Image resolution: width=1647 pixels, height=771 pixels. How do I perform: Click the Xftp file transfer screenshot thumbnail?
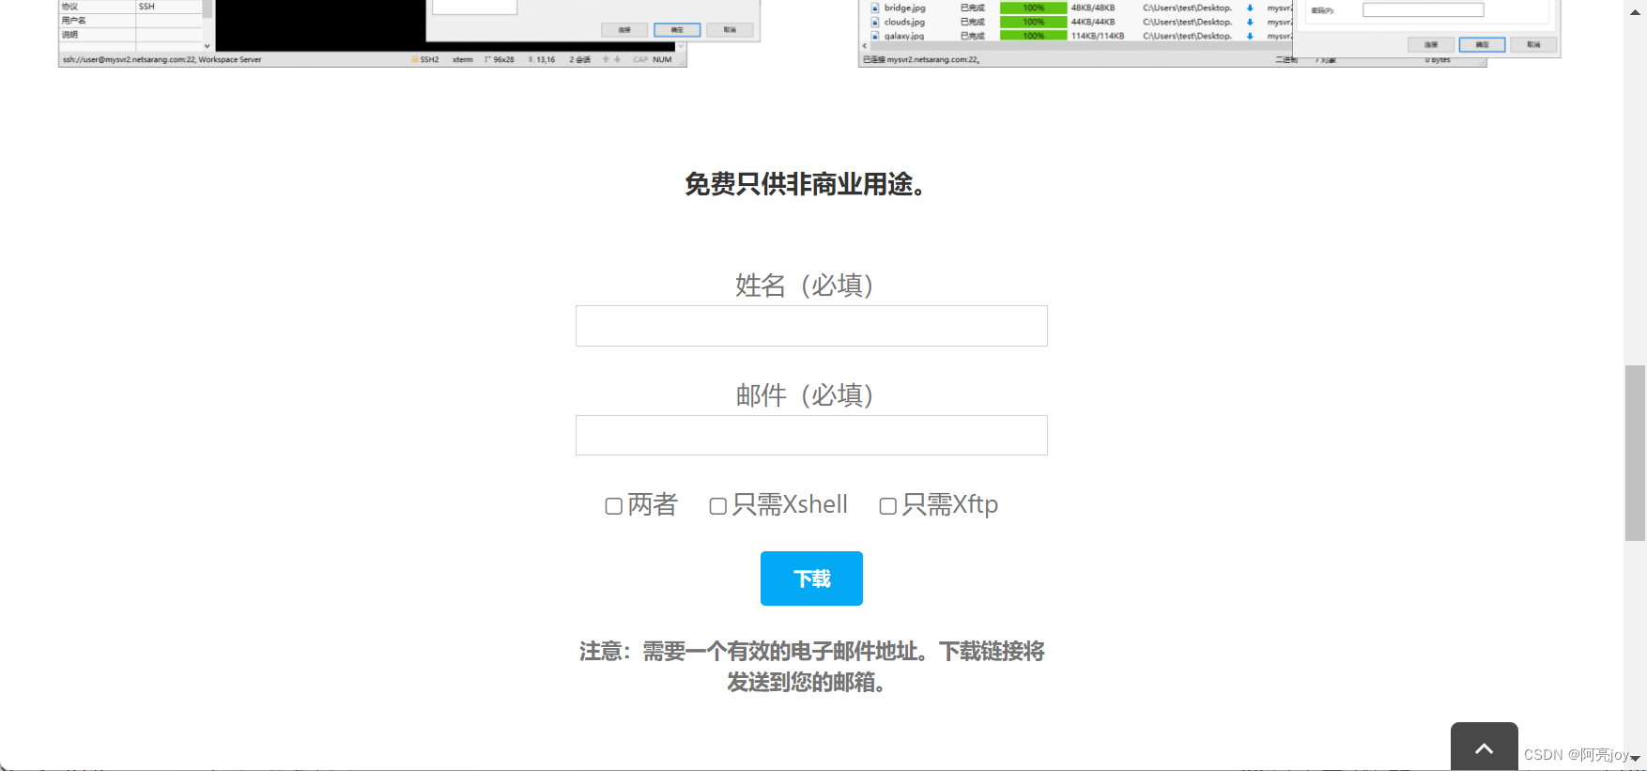(x=1209, y=34)
